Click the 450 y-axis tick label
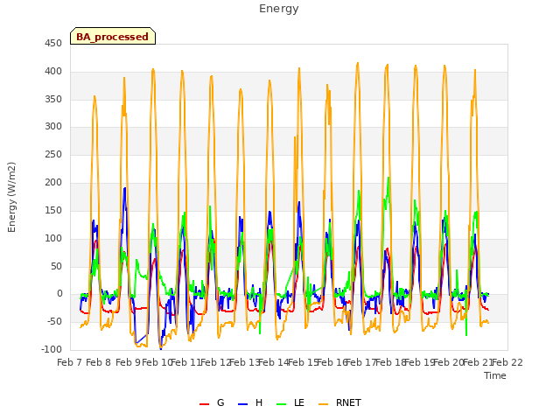The width and height of the screenshot is (560, 420). [x=53, y=44]
